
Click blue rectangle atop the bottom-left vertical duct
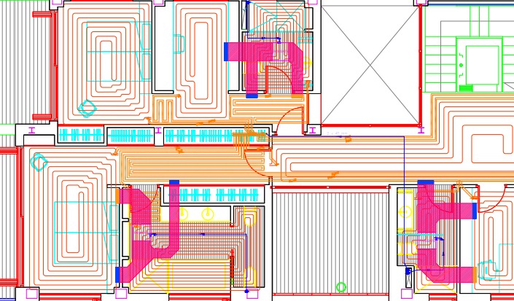[174, 183]
